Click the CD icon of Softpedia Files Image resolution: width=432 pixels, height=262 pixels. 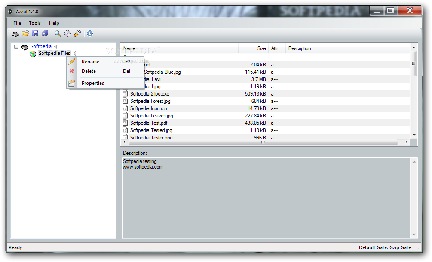(x=33, y=54)
